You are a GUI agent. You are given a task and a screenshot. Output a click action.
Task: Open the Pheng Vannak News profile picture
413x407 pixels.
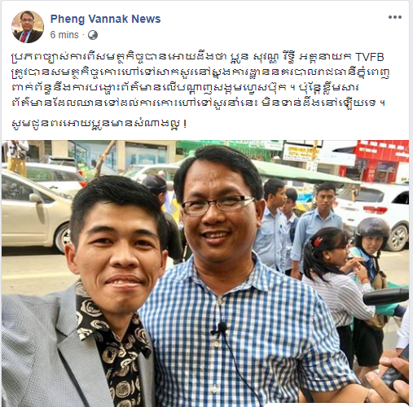click(28, 27)
